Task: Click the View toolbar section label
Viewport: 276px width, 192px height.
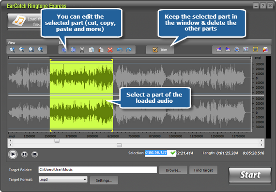Action: tap(12, 42)
